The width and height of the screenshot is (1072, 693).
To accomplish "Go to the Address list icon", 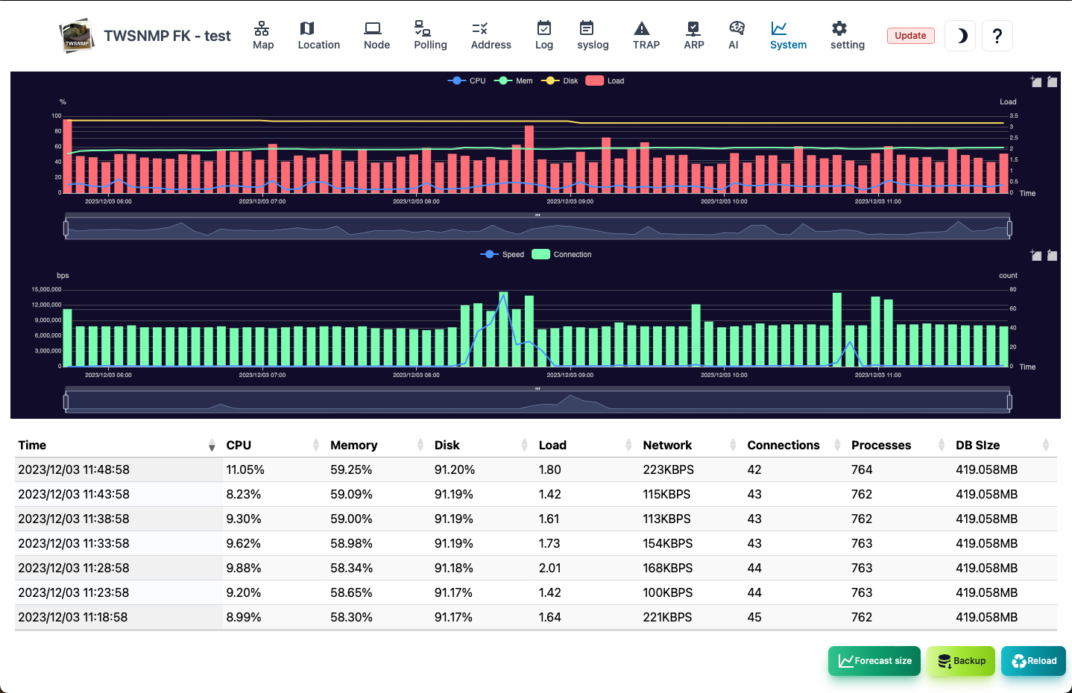I will (480, 28).
